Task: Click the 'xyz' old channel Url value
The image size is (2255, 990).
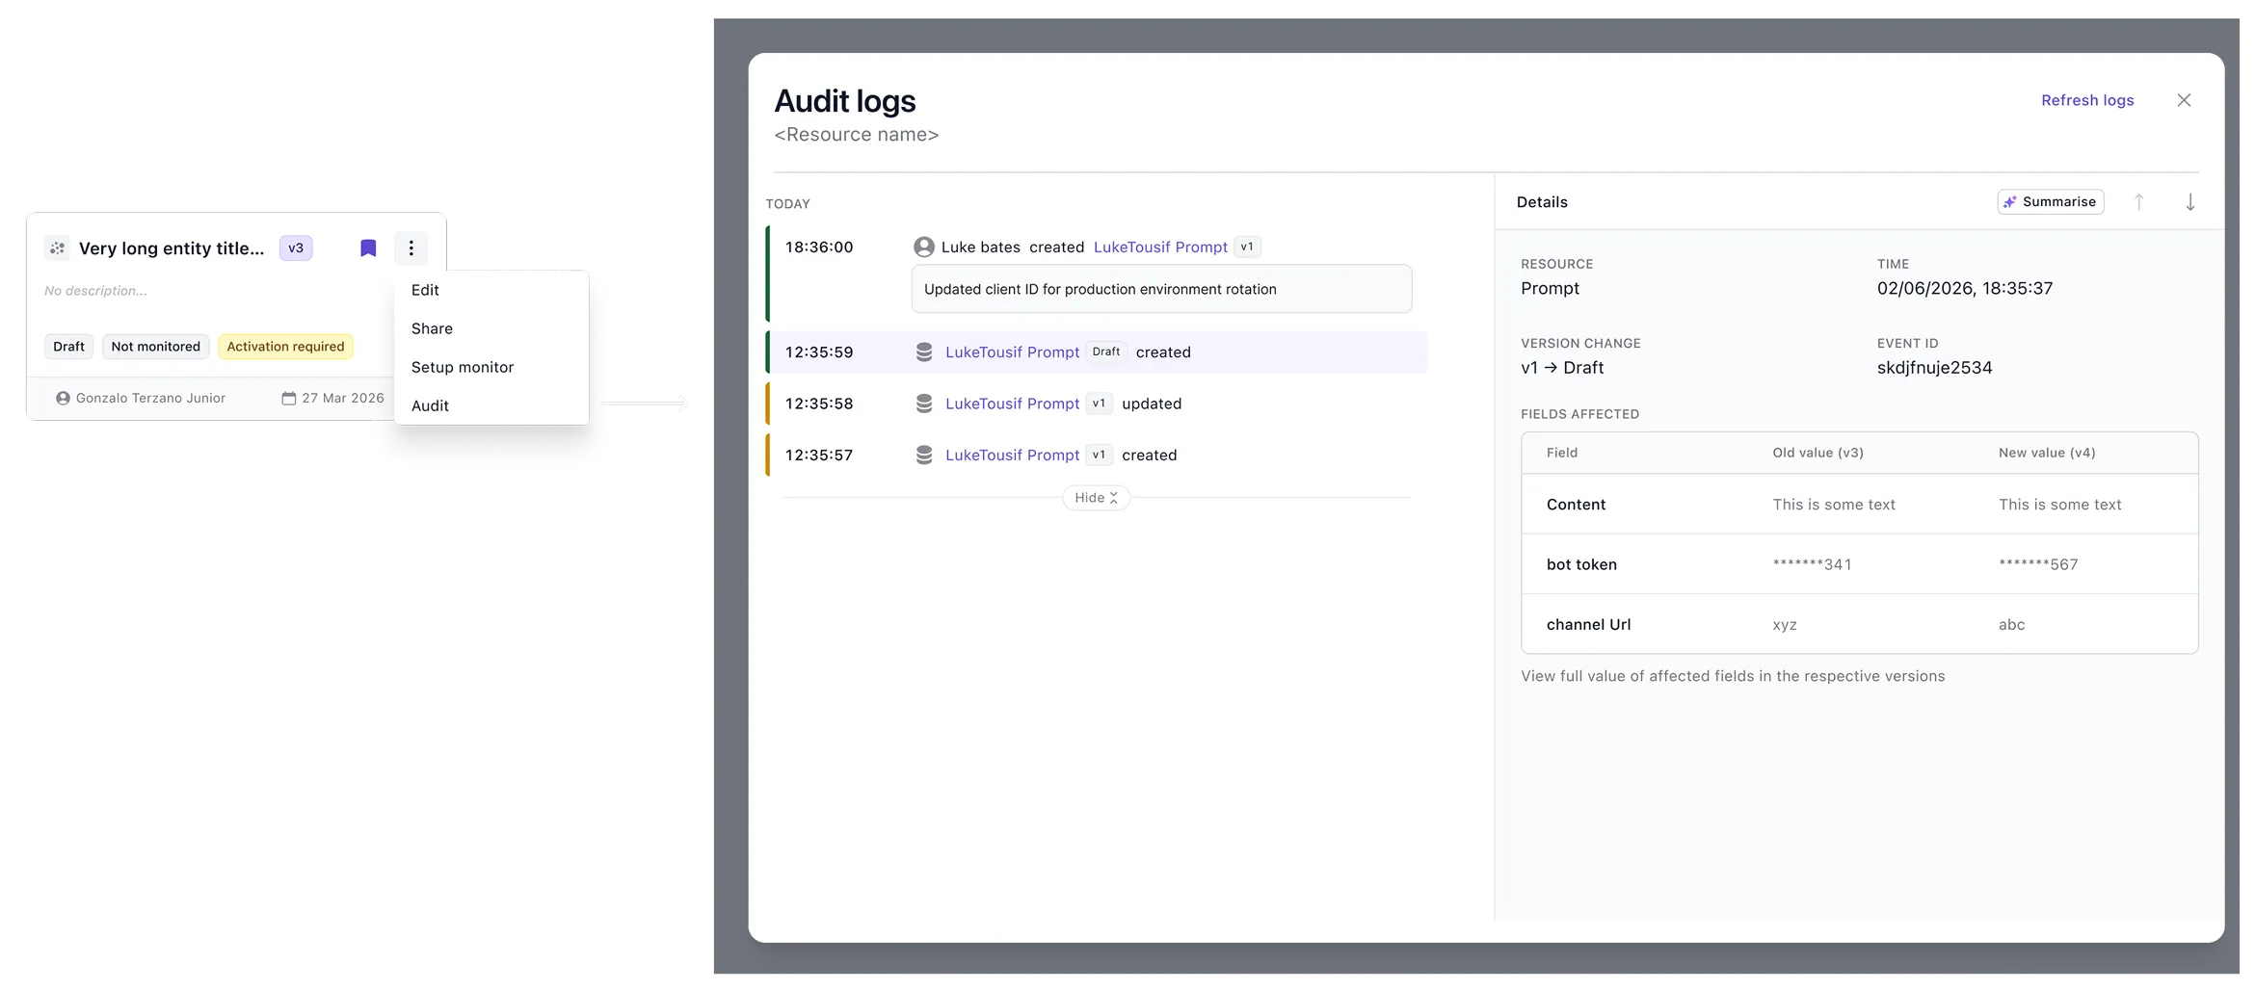Action: click(1785, 625)
